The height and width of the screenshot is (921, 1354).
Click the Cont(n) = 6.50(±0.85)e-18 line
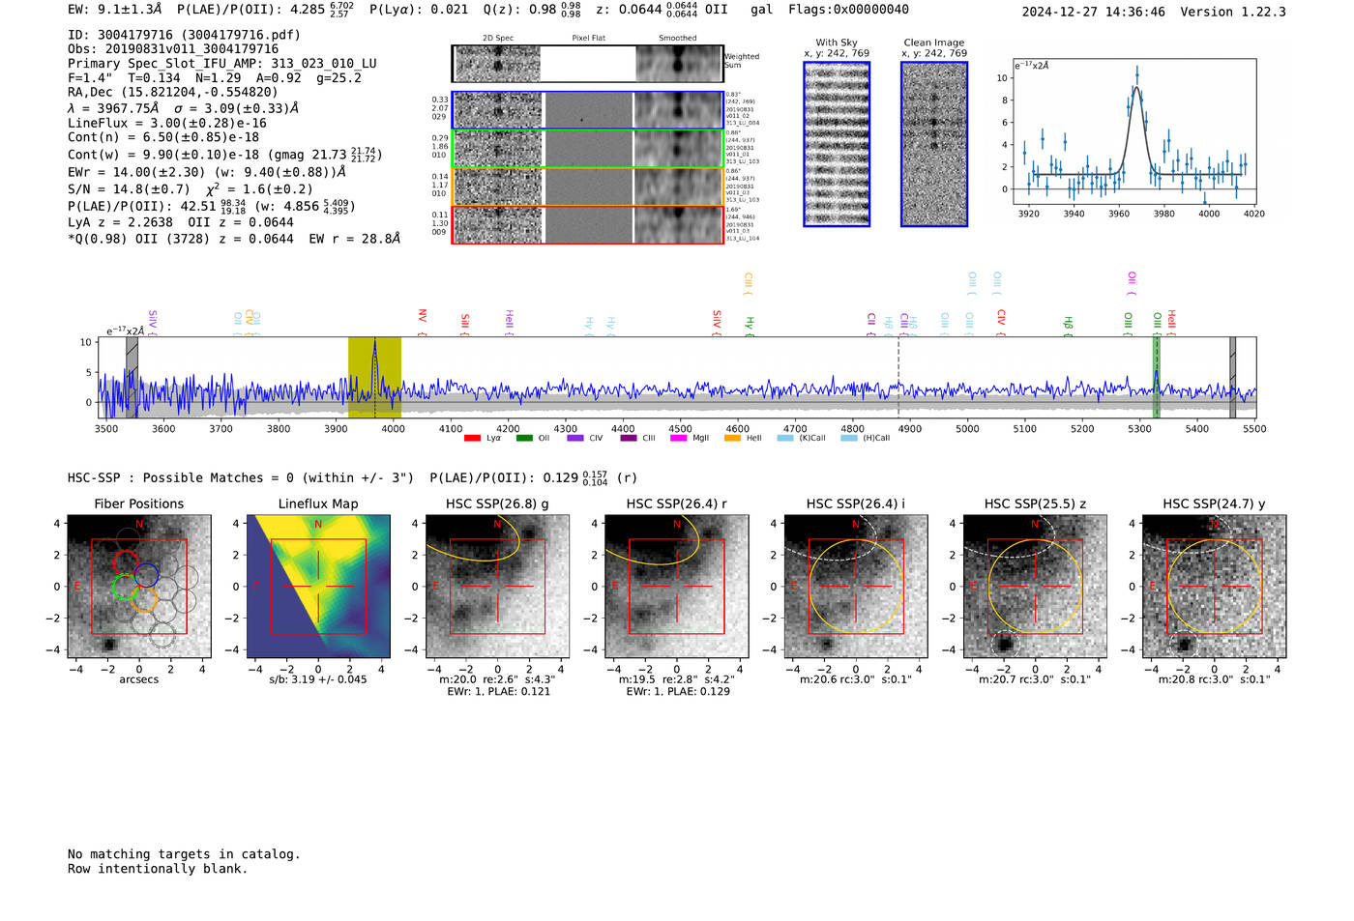[x=163, y=138]
